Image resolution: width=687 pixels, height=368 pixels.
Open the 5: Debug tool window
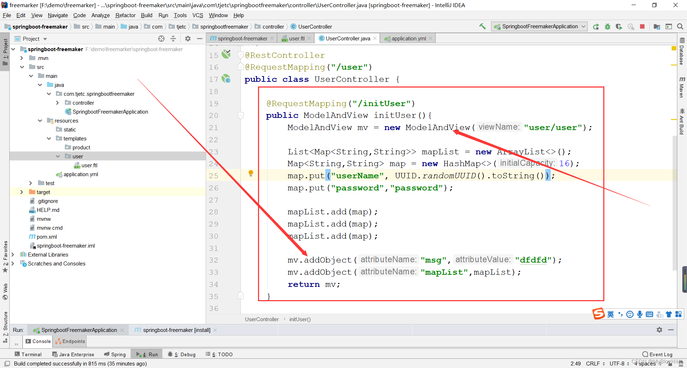click(x=182, y=354)
